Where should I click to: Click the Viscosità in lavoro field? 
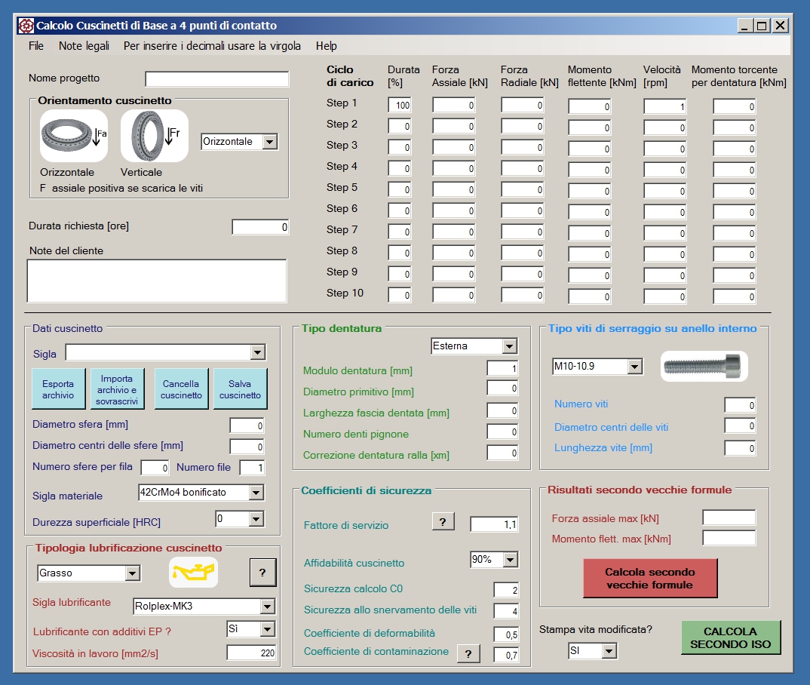pos(252,653)
